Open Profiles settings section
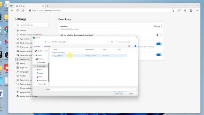Viewport: 204px width, 115px height. (x=23, y=31)
